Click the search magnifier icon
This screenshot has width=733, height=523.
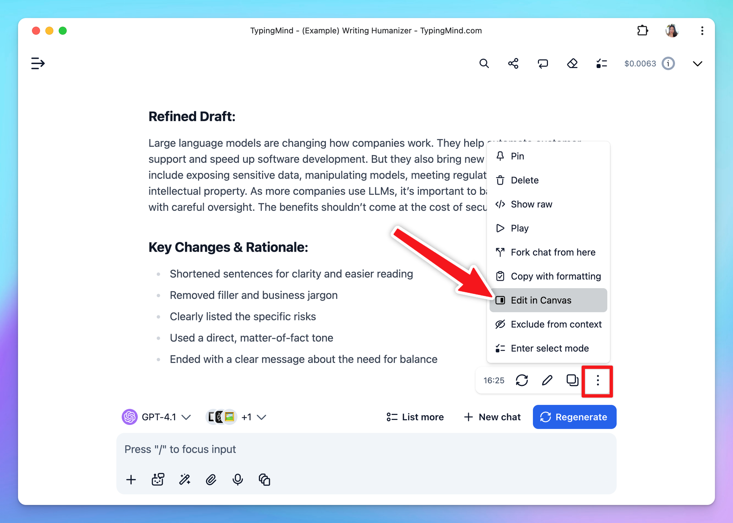pos(484,63)
